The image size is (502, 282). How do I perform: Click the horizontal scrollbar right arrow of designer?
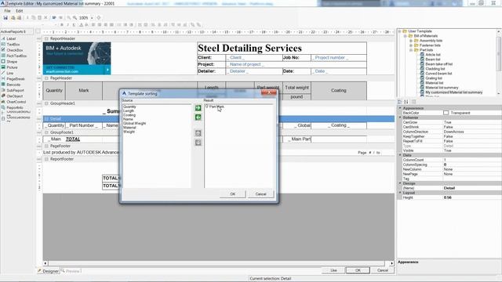[392, 263]
